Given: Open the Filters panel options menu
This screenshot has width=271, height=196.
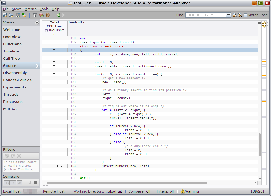Looking at the screenshot, I should pos(35,156).
